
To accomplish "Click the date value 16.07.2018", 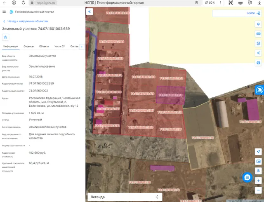I will point(36,77).
